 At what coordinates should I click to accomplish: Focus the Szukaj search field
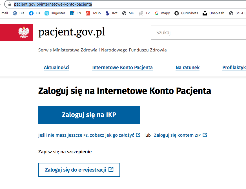pyautogui.click(x=198, y=33)
